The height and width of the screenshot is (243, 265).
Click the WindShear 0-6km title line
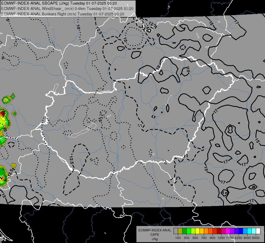click(x=67, y=9)
